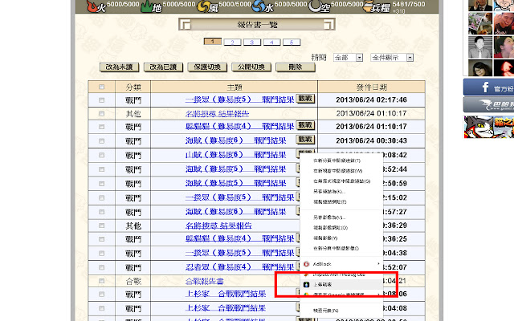
Task: Expand the AdBlock submenu arrow
Action: click(378, 264)
